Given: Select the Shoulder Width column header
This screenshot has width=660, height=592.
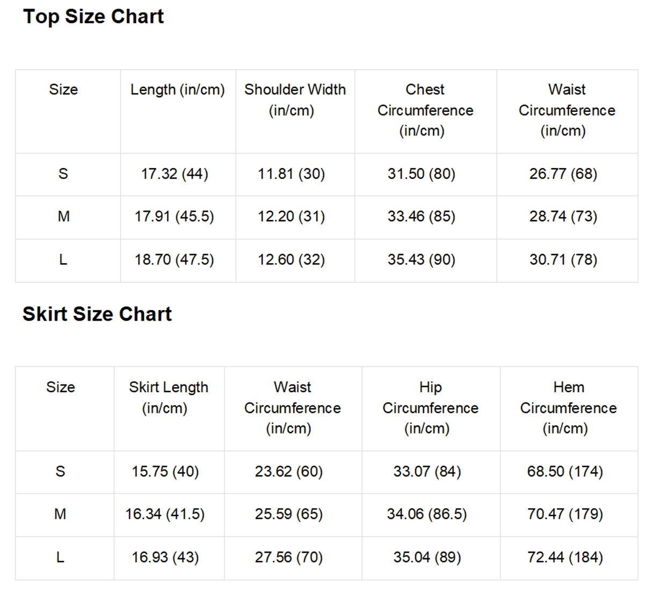Looking at the screenshot, I should (295, 100).
